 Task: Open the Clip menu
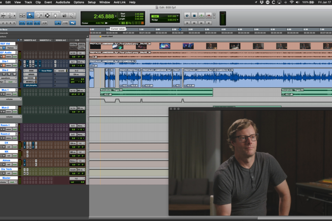coord(38,2)
